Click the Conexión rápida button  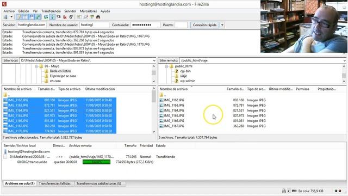204,25
